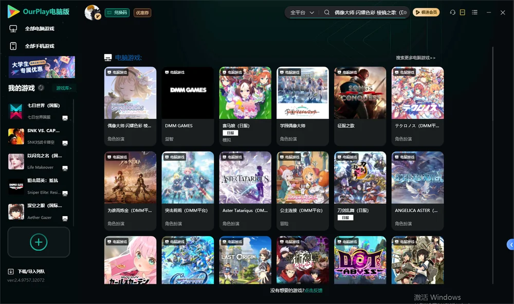Open the Gundam robots game card
Viewport: 514px width, 304px height.
point(188,260)
